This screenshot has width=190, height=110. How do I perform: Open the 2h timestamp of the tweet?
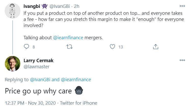[x=77, y=6]
